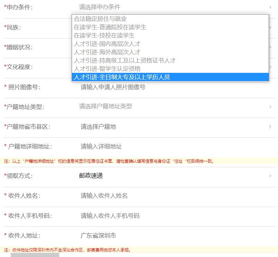Click chevron arrow of 婚姻状况 row
This screenshot has height=257, width=278.
(x=270, y=47)
